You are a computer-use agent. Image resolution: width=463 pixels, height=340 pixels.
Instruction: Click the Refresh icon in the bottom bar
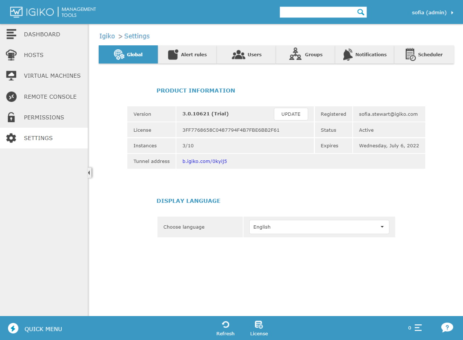[225, 324]
